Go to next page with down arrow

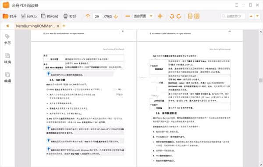pos(116,16)
